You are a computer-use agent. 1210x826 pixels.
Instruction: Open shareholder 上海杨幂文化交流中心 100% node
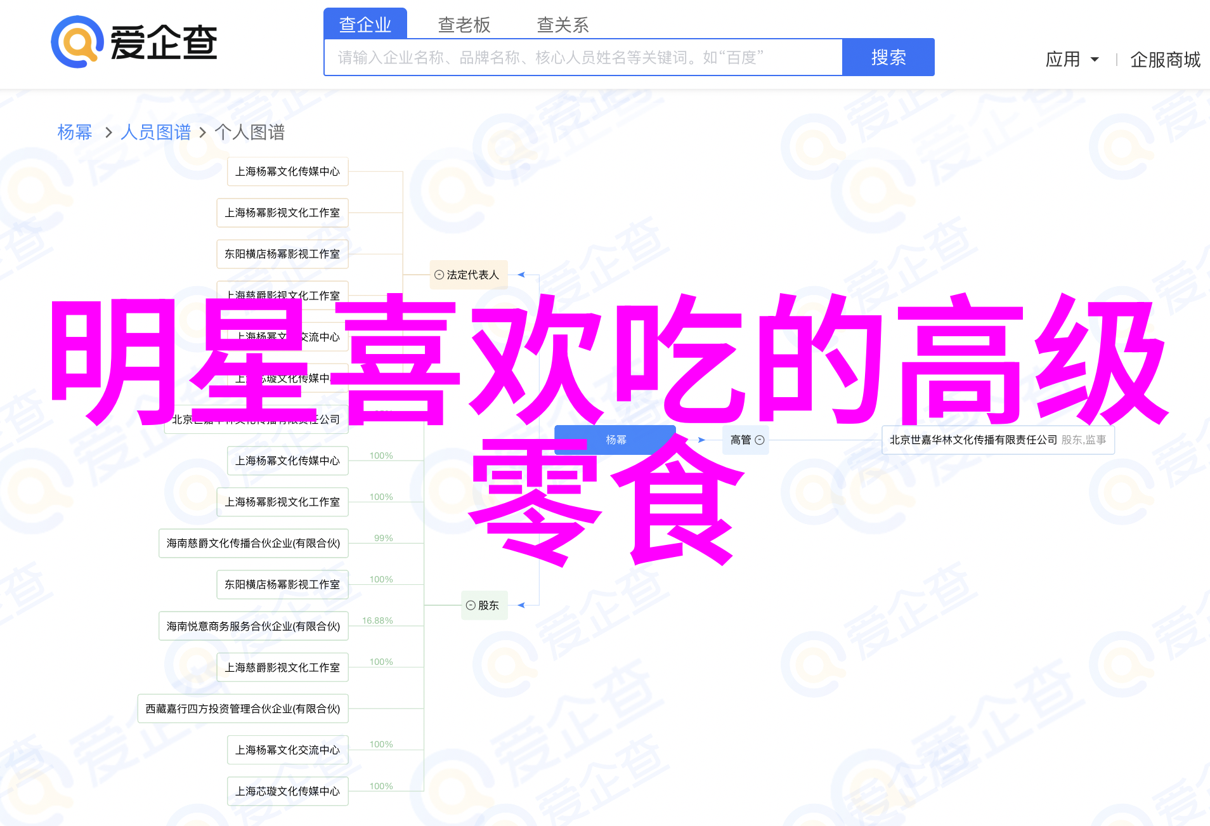[288, 750]
